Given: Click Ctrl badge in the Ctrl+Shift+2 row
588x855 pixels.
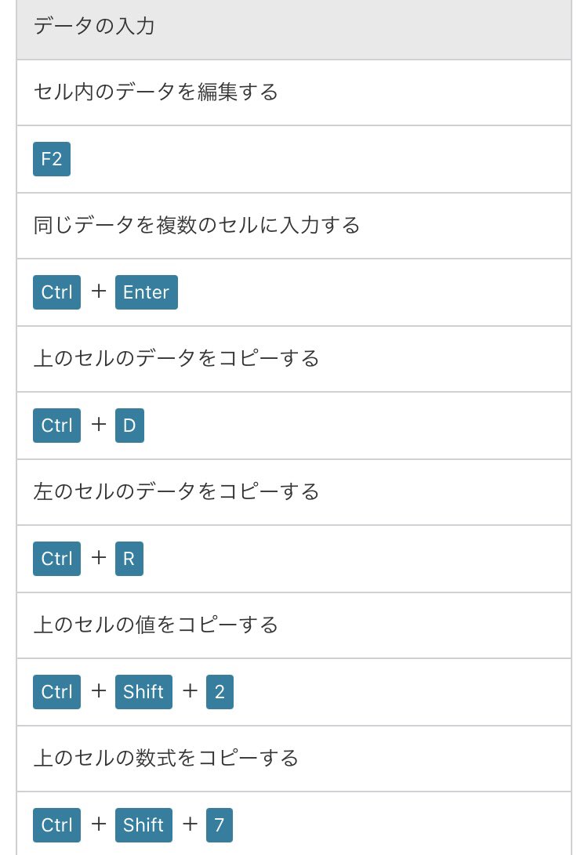Looking at the screenshot, I should [56, 691].
